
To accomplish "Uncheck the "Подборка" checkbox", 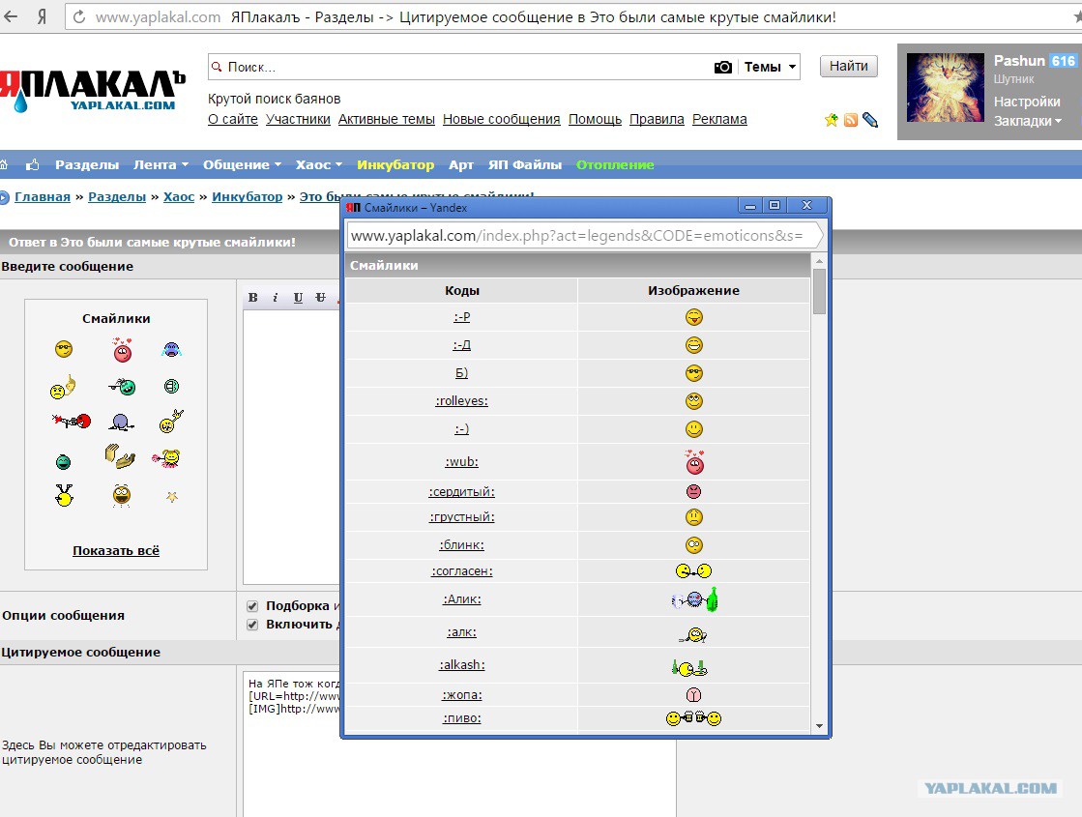I will pos(252,606).
